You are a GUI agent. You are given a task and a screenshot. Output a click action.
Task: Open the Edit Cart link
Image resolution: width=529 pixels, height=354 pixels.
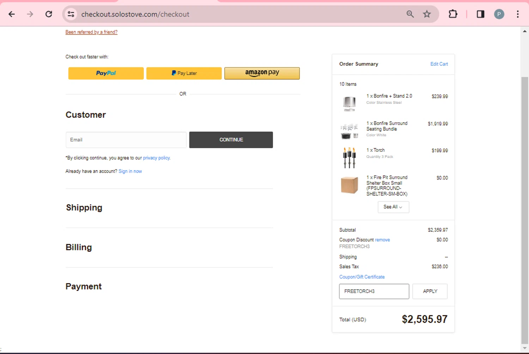[439, 64]
